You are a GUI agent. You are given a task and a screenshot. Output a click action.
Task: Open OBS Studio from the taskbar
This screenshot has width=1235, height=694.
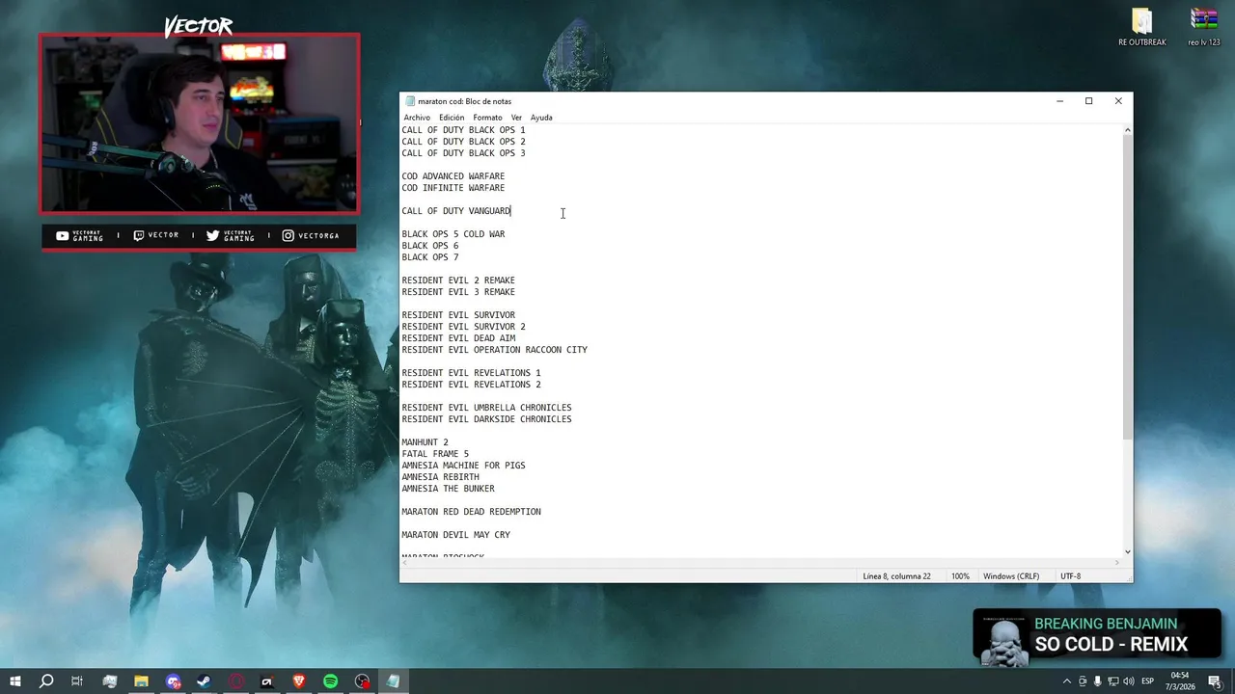tap(362, 681)
